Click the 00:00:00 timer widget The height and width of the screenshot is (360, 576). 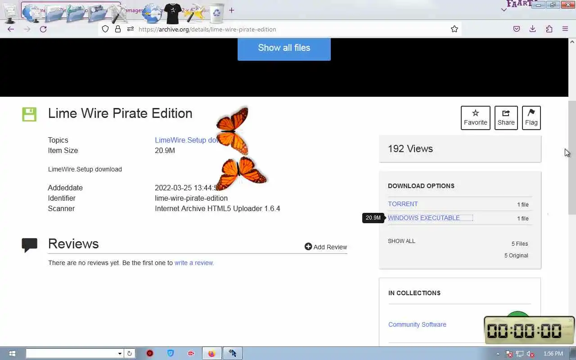[529, 331]
